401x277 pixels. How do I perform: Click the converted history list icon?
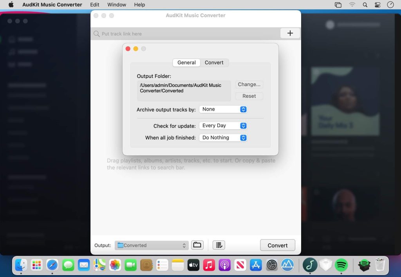pyautogui.click(x=219, y=245)
